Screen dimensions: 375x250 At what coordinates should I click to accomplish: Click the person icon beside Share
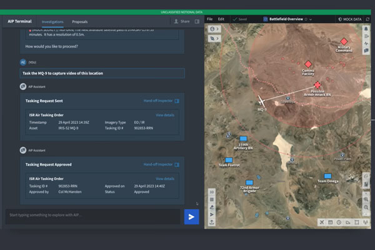pos(176,21)
